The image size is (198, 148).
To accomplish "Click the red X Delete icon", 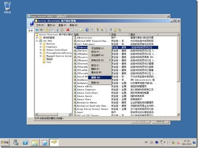I will [x=68, y=30].
